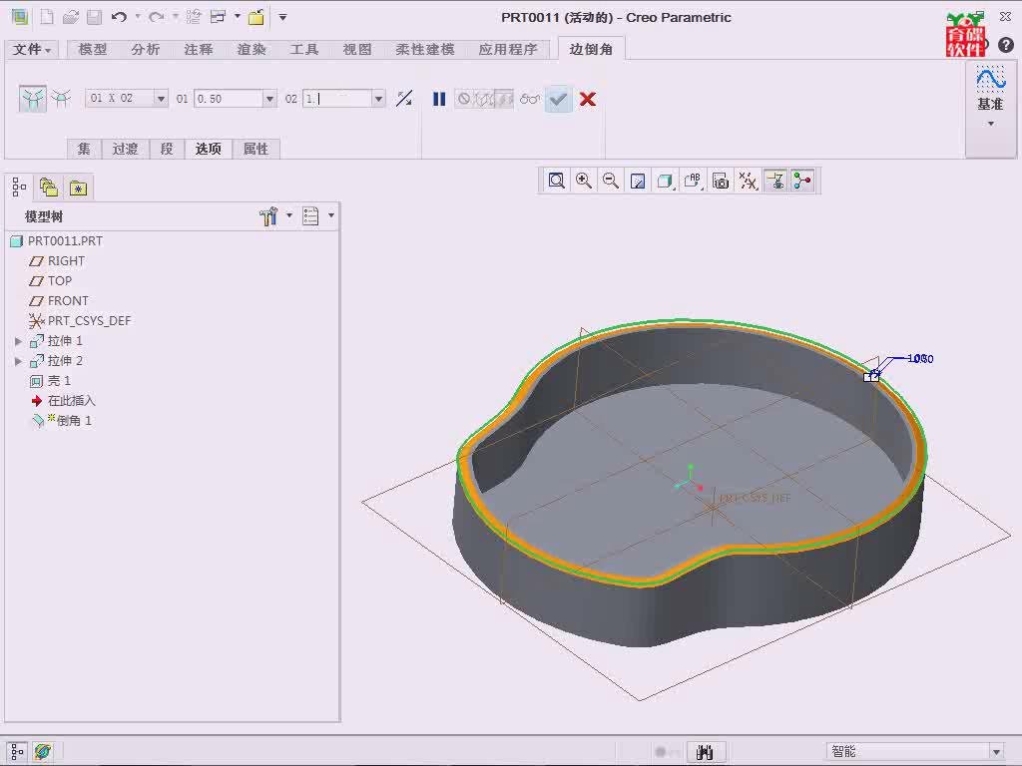Click the 基准 datum curve icon
The image size is (1022, 766).
pyautogui.click(x=990, y=80)
